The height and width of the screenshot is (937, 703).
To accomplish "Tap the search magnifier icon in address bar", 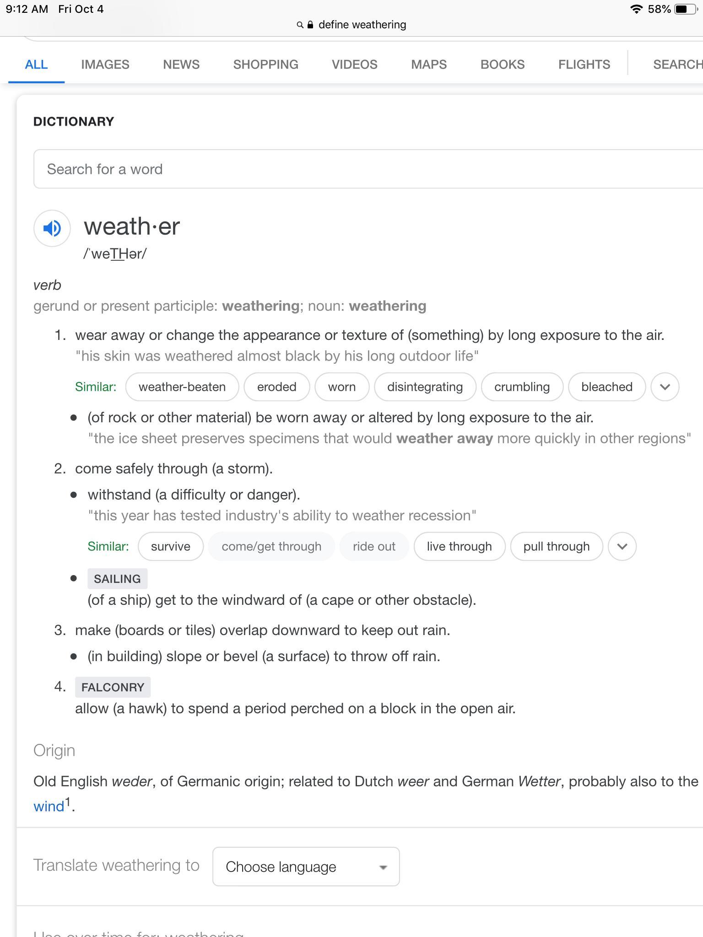I will tap(300, 25).
